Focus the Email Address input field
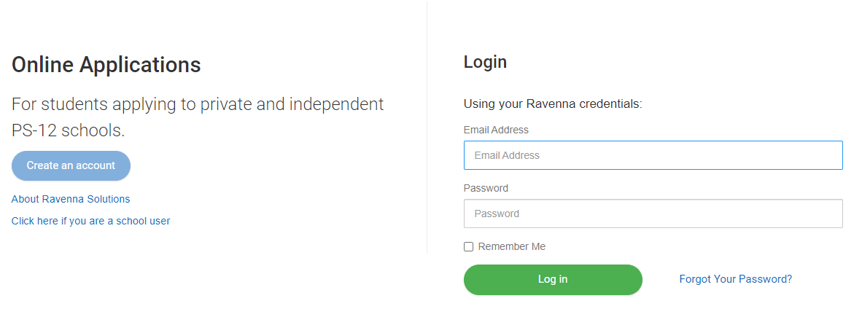The height and width of the screenshot is (317, 862). tap(653, 155)
